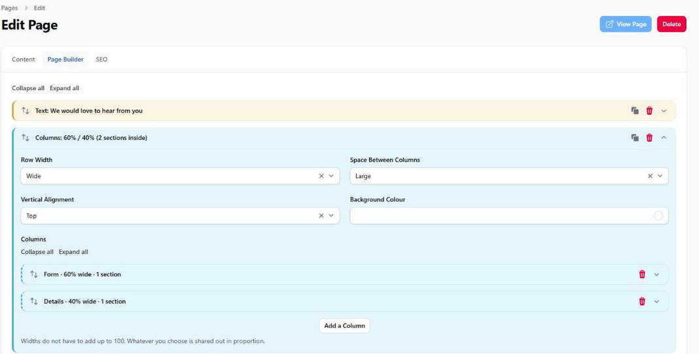Click the Row Width label
Viewport: 699px width, 354px height.
pyautogui.click(x=37, y=159)
